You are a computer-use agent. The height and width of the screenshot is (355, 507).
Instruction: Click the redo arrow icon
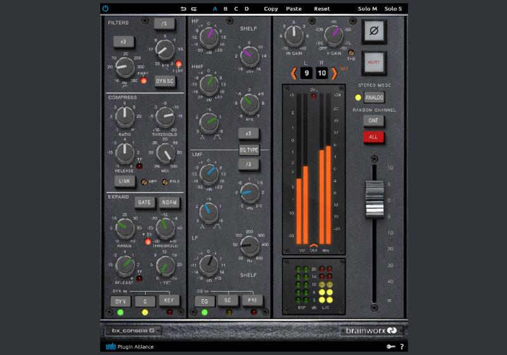194,9
